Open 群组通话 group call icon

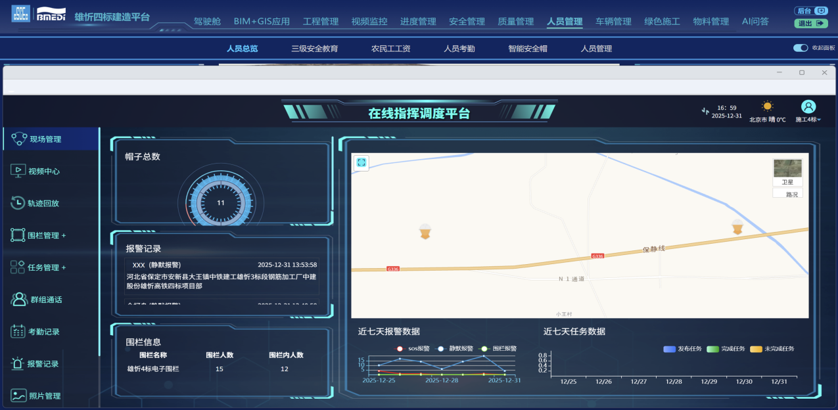pos(19,300)
